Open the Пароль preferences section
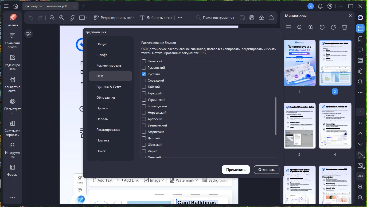367x207 pixels. pyautogui.click(x=102, y=119)
